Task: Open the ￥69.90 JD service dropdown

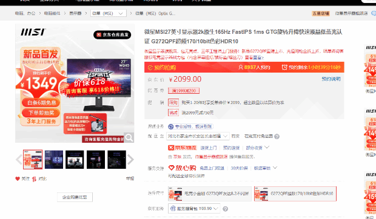Action: (x=194, y=209)
